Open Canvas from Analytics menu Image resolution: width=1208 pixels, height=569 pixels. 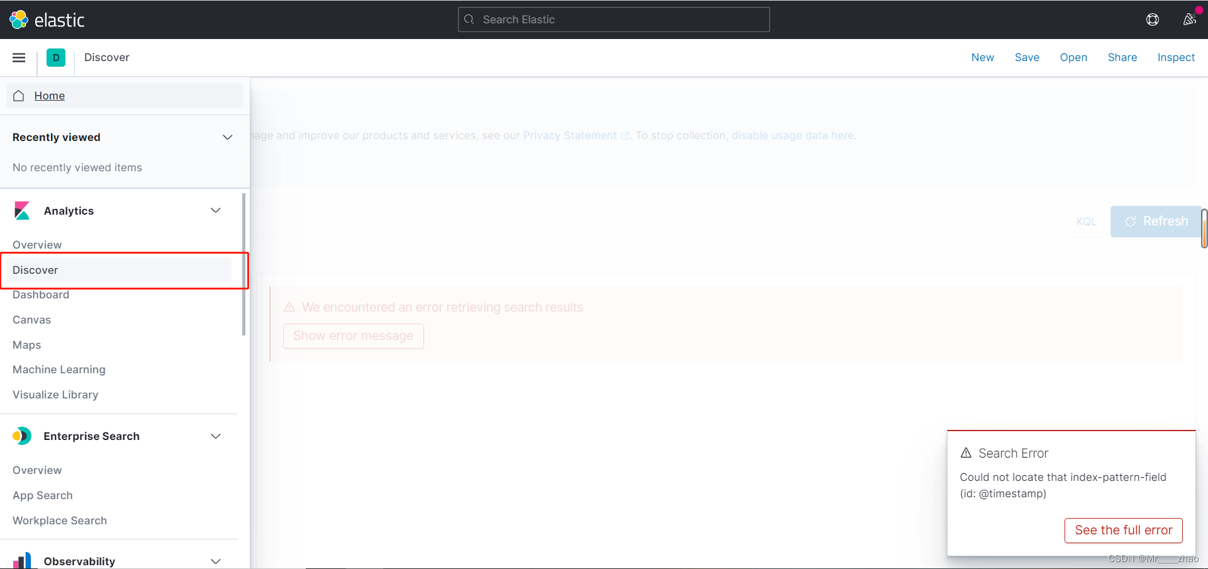click(x=31, y=320)
